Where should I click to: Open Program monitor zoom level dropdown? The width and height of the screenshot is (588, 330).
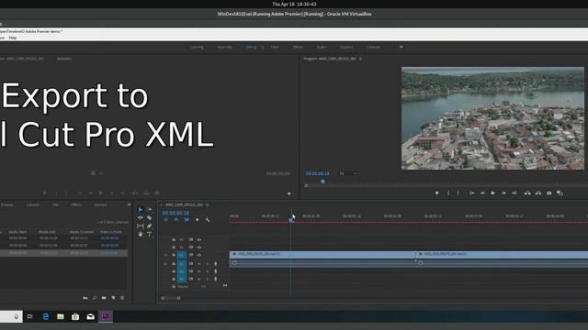(347, 173)
